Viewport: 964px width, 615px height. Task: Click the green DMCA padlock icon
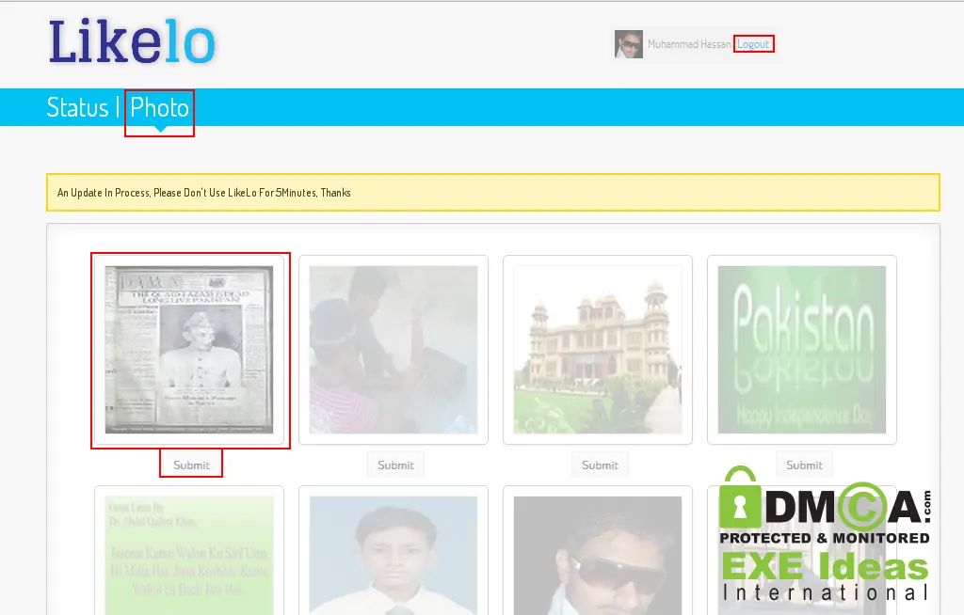click(x=740, y=498)
